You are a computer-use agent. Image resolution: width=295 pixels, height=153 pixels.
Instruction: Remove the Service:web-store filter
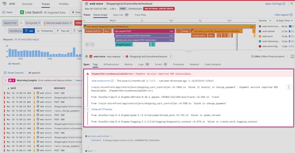[x=71, y=23]
